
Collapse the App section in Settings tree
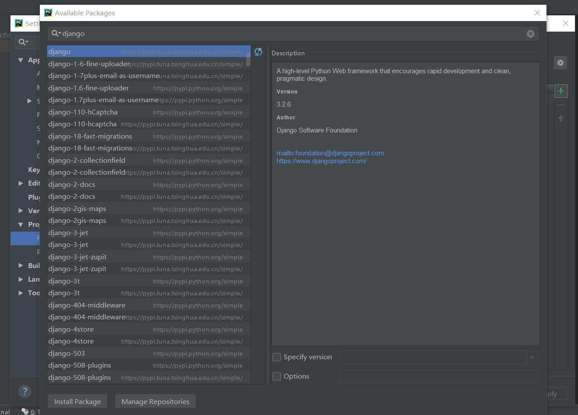pos(21,60)
